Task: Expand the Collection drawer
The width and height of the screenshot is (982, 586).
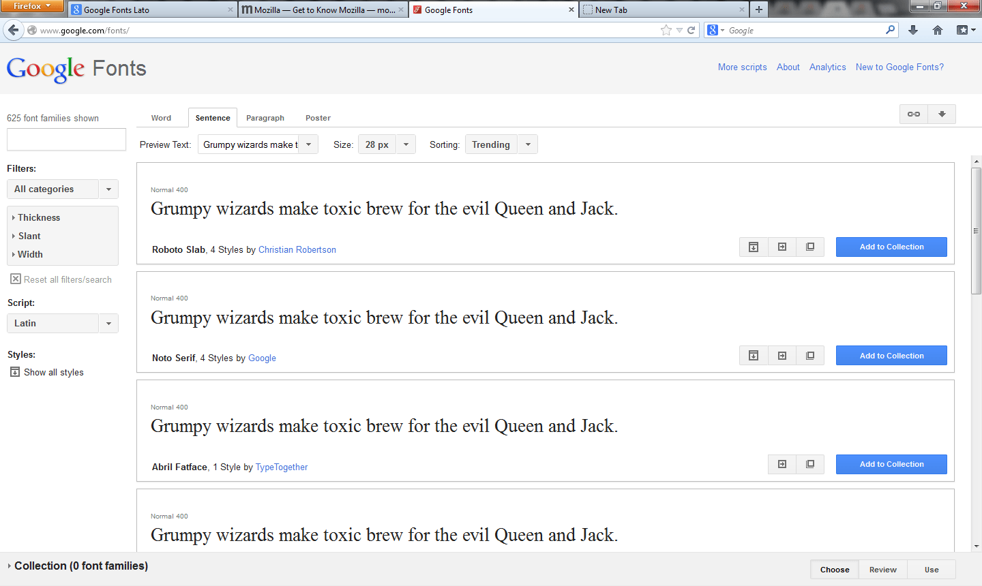Action: [78, 566]
